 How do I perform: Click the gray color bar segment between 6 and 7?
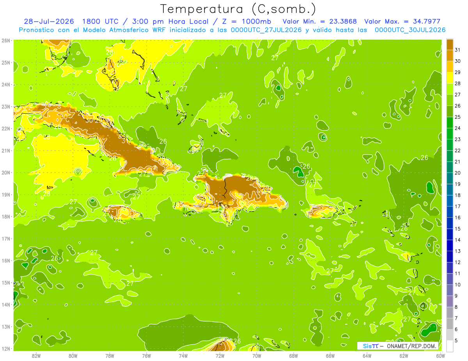point(450,324)
